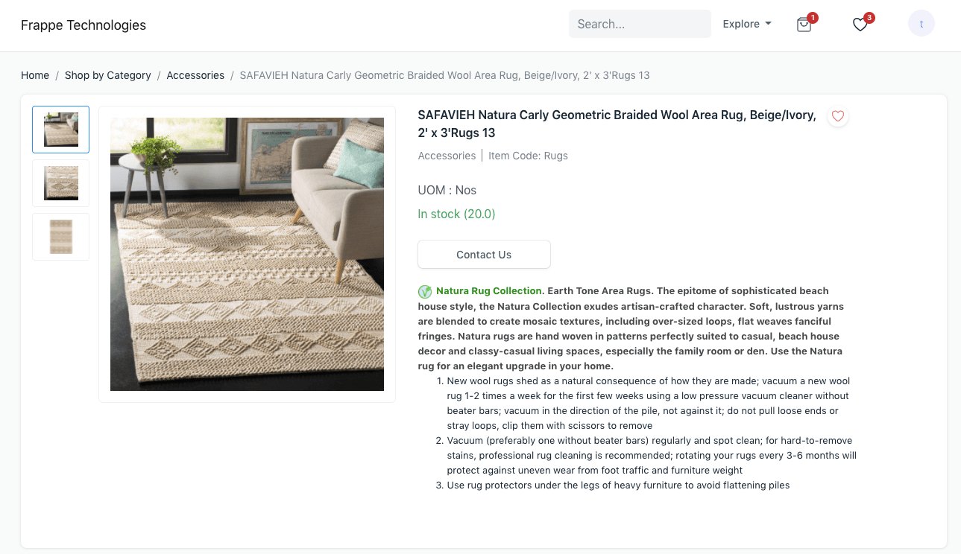The height and width of the screenshot is (554, 961).
Task: Click the Frappe Technologies logo text
Action: 84,25
